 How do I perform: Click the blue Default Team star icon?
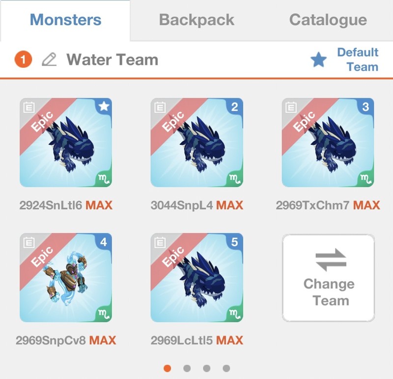point(318,59)
